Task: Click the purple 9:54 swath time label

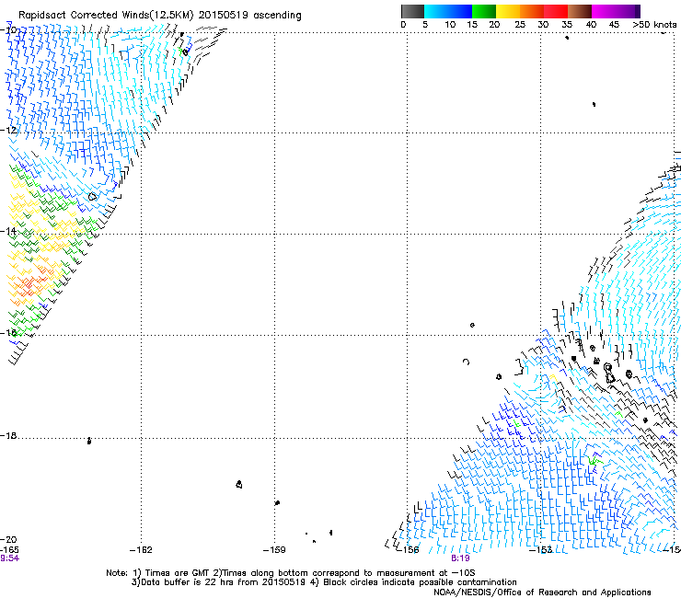Action: pos(9,558)
